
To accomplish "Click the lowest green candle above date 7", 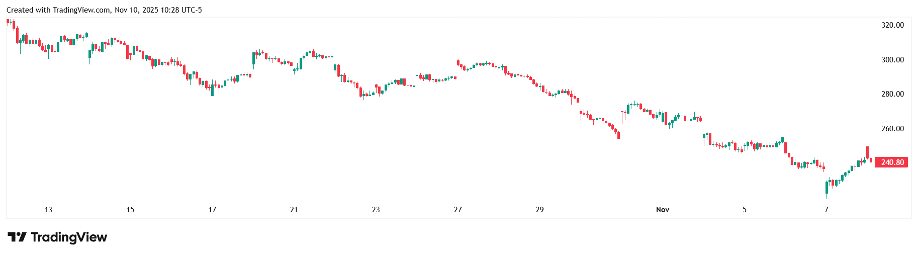I will (x=827, y=188).
